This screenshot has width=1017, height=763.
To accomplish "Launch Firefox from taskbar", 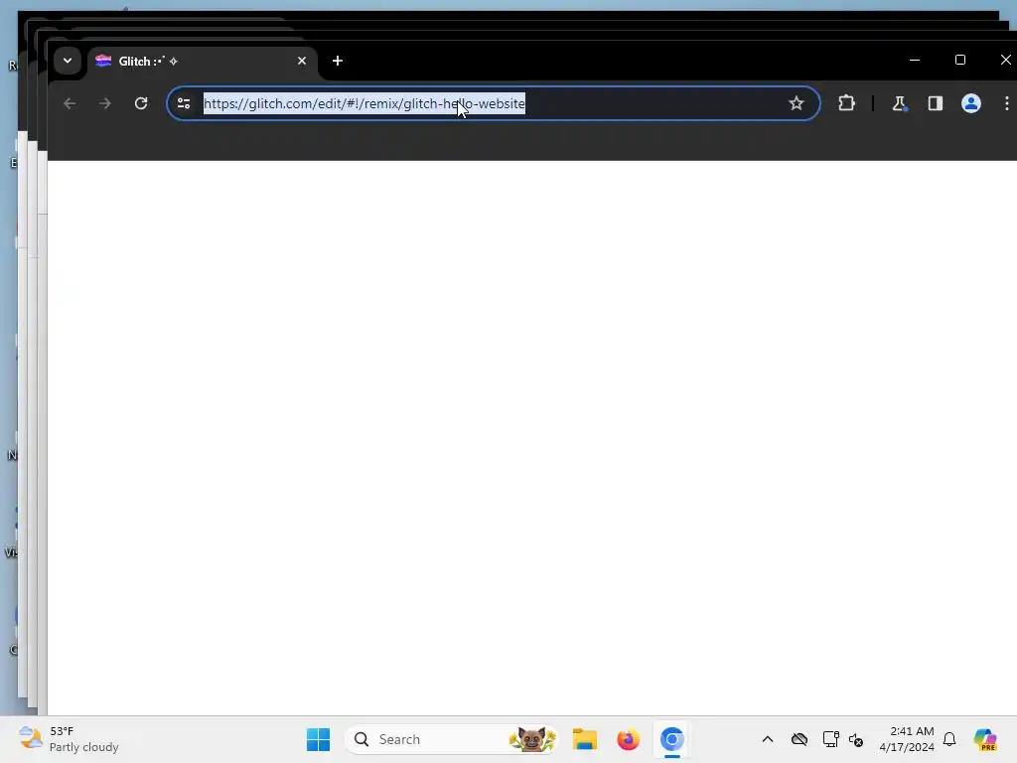I will pyautogui.click(x=628, y=739).
